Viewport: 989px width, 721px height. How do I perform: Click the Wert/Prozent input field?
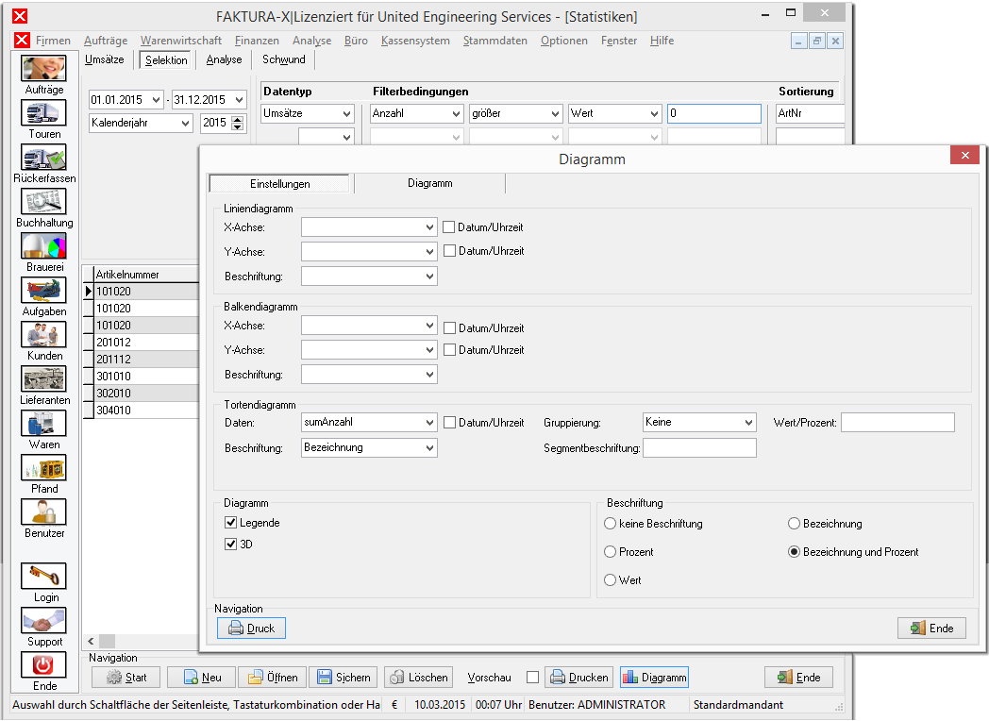[x=897, y=423]
